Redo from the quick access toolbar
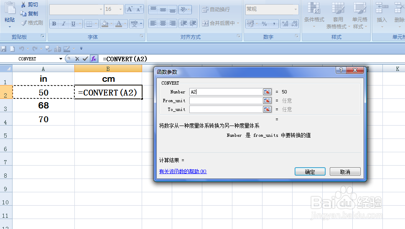 coord(35,48)
